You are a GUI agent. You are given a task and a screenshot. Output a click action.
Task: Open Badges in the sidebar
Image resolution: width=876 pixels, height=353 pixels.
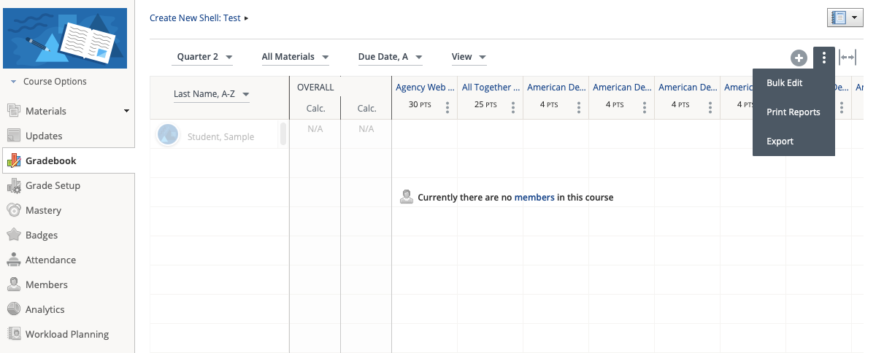click(x=42, y=235)
